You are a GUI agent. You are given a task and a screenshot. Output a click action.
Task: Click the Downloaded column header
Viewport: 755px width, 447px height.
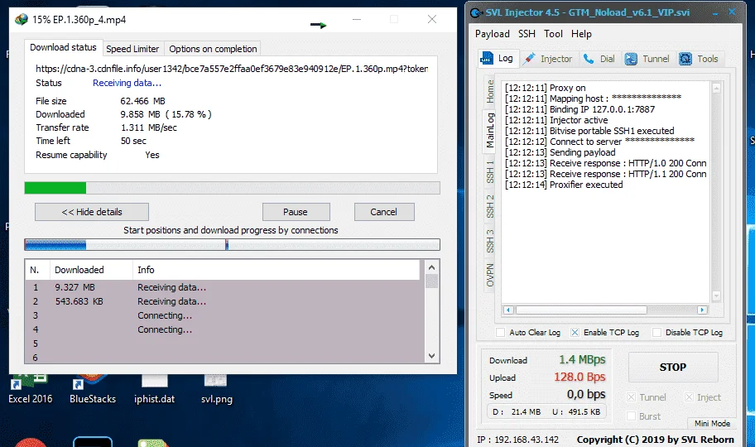(x=91, y=270)
